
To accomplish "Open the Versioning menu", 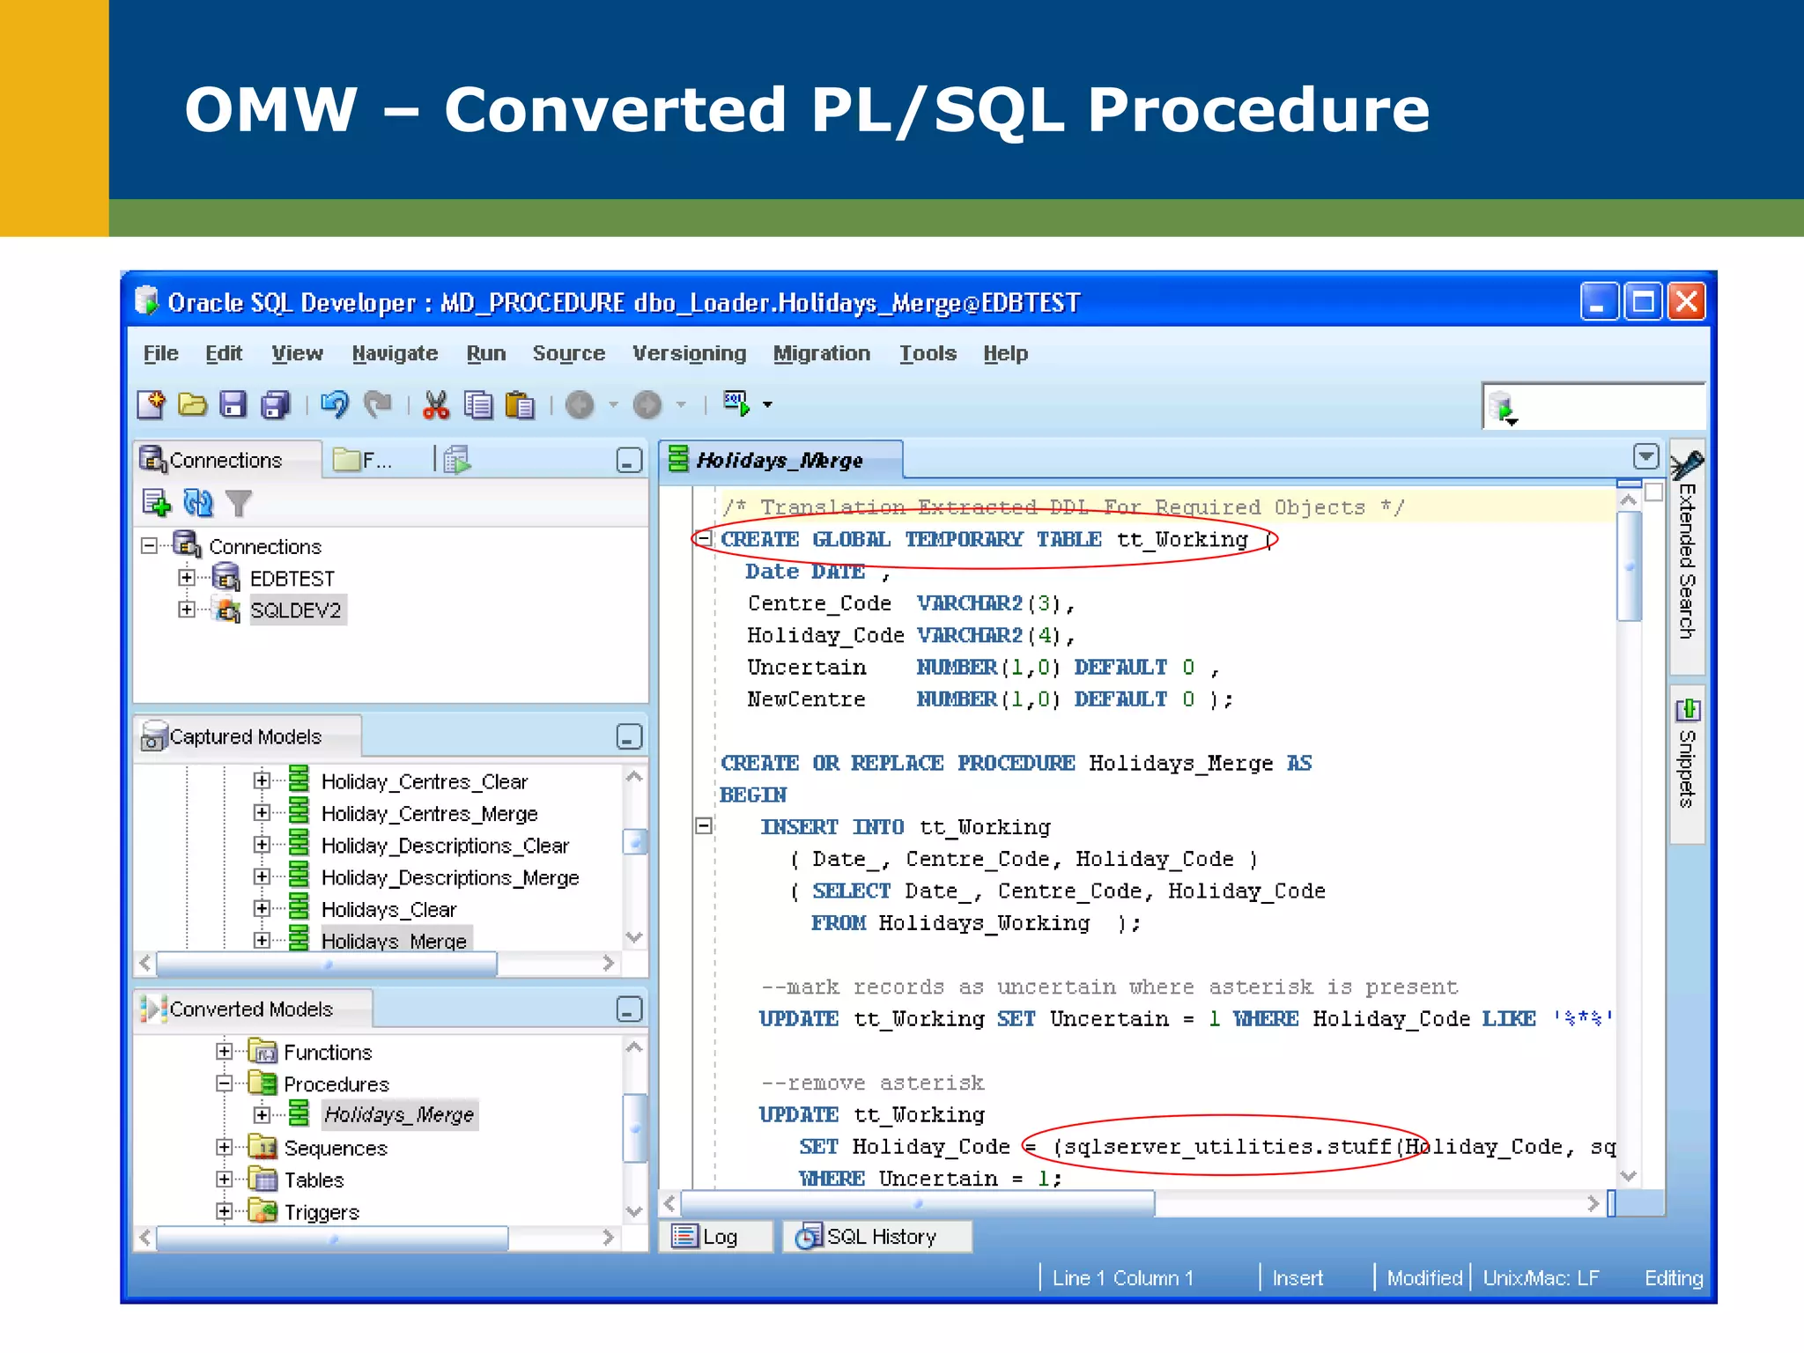I will (689, 353).
